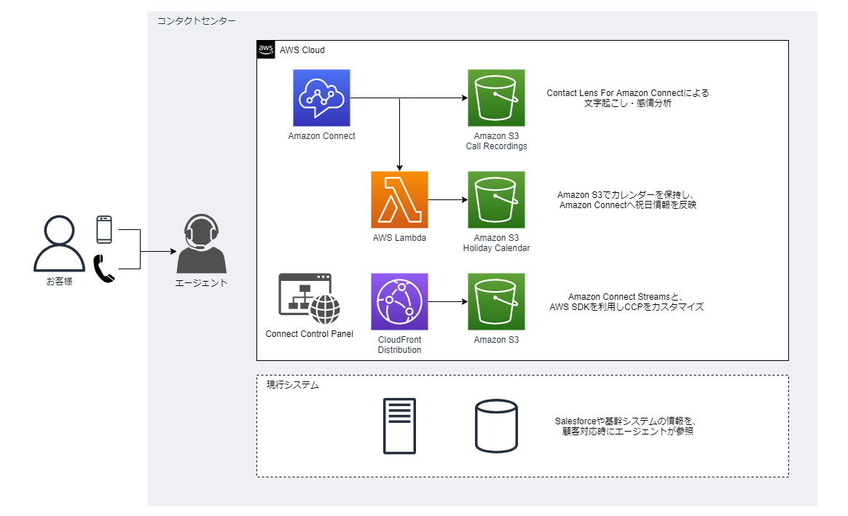Click the Amazon Connect icon
Image resolution: width=848 pixels, height=516 pixels.
(321, 98)
